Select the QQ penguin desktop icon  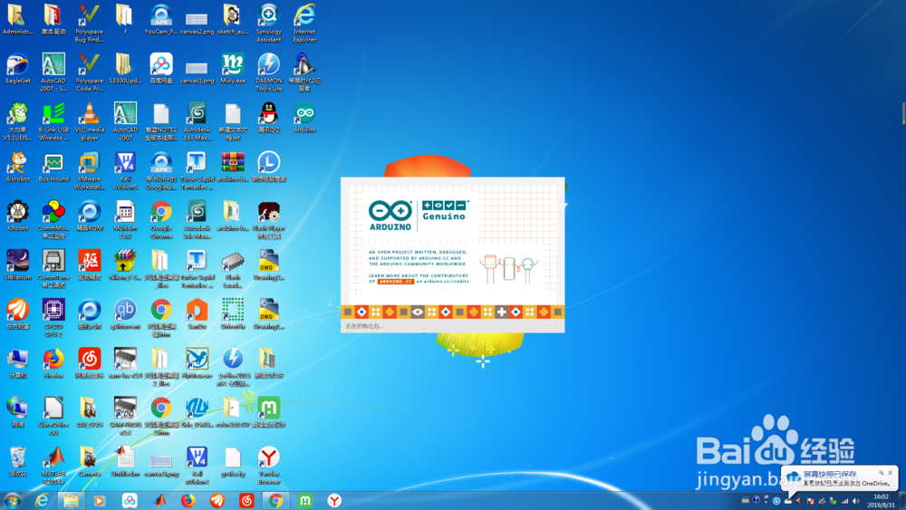269,119
